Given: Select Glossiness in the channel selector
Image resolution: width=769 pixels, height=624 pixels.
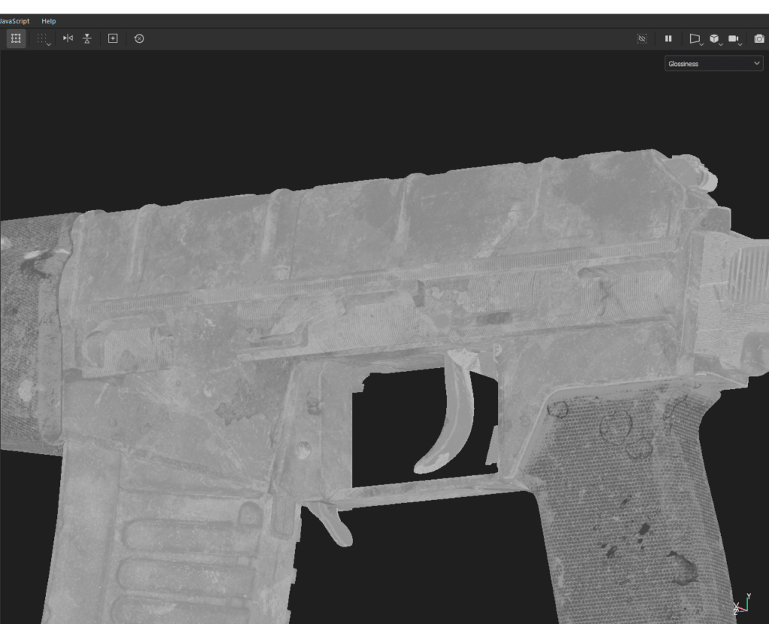Looking at the screenshot, I should pos(712,63).
